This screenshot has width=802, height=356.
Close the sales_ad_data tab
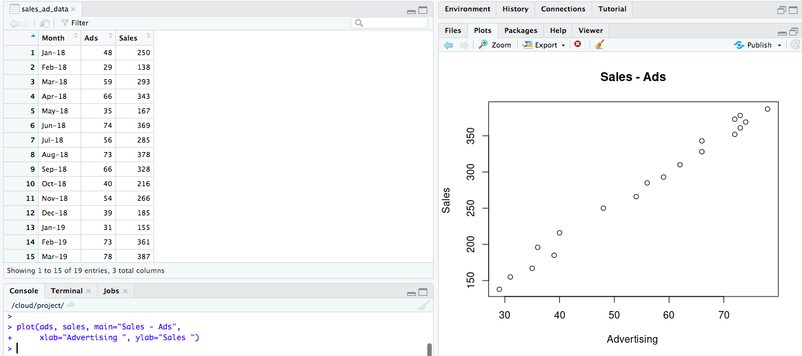[x=74, y=10]
